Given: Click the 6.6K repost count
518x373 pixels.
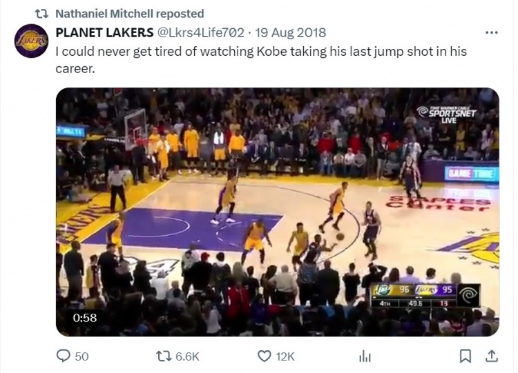Looking at the screenshot, I should click(x=187, y=356).
